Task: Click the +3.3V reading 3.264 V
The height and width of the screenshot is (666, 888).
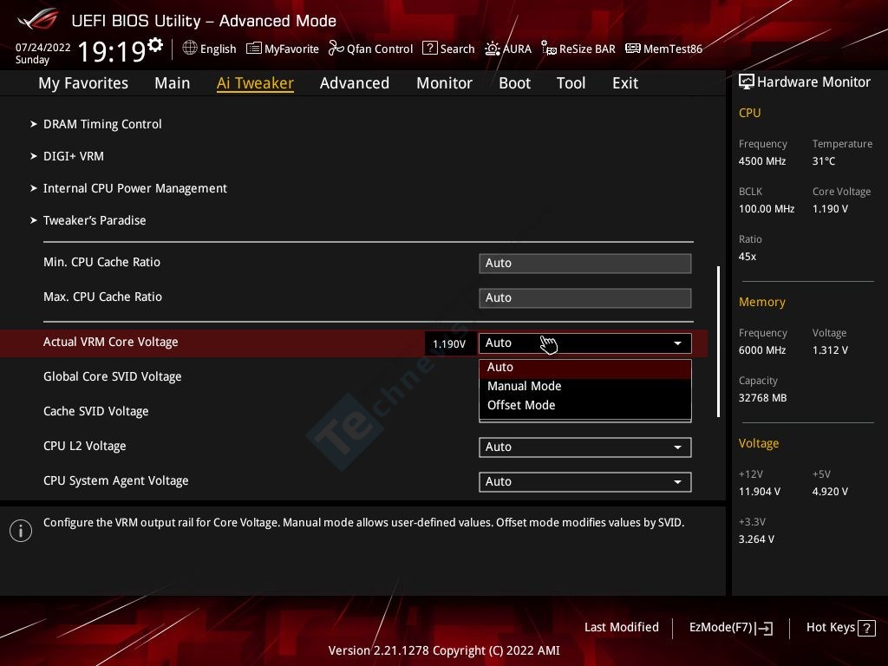Action: (x=756, y=539)
